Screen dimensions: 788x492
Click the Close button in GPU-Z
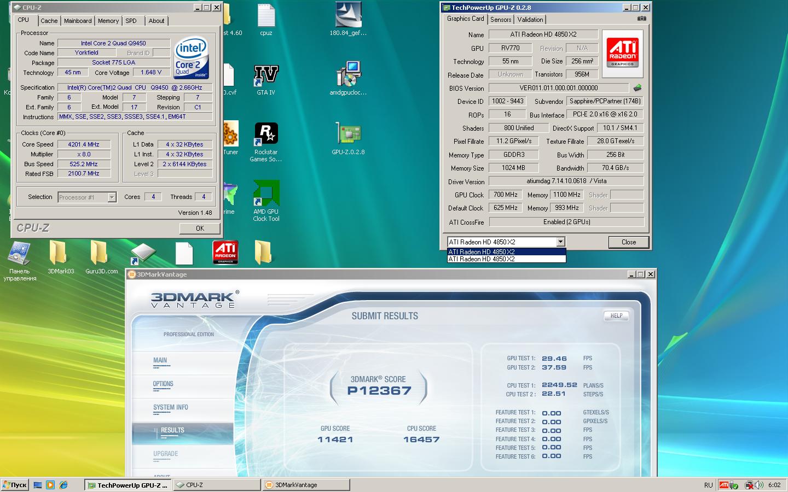[x=629, y=242]
